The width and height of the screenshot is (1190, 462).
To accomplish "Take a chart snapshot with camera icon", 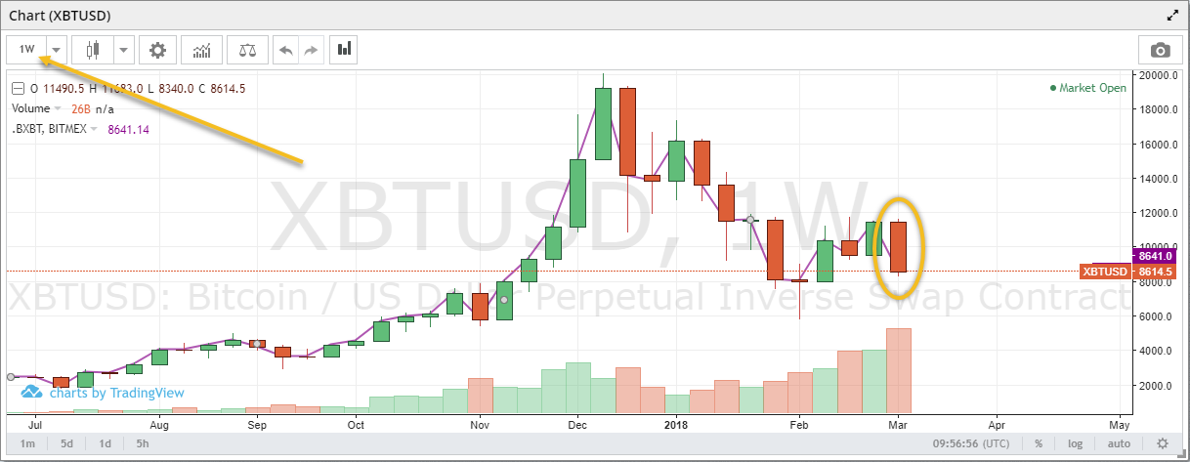I will [1160, 50].
